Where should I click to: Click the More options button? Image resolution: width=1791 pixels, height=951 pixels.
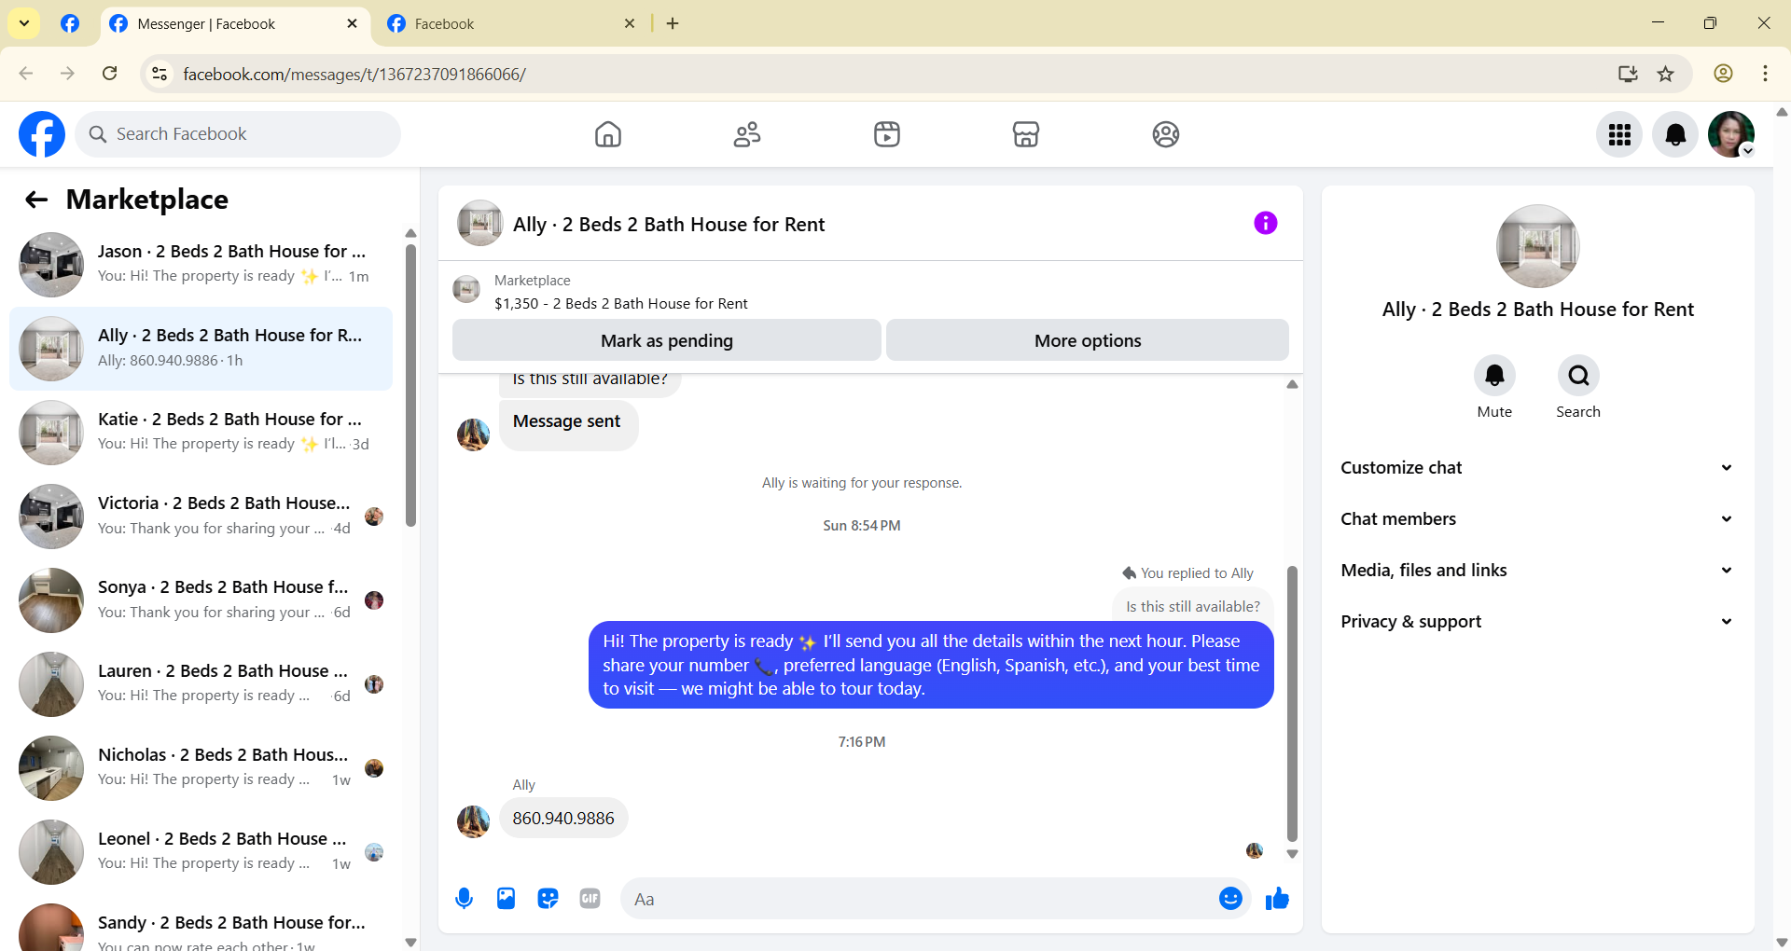pos(1088,340)
